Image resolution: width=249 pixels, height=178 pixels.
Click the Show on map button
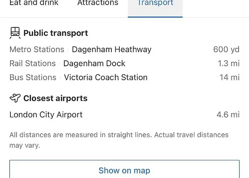(x=124, y=169)
